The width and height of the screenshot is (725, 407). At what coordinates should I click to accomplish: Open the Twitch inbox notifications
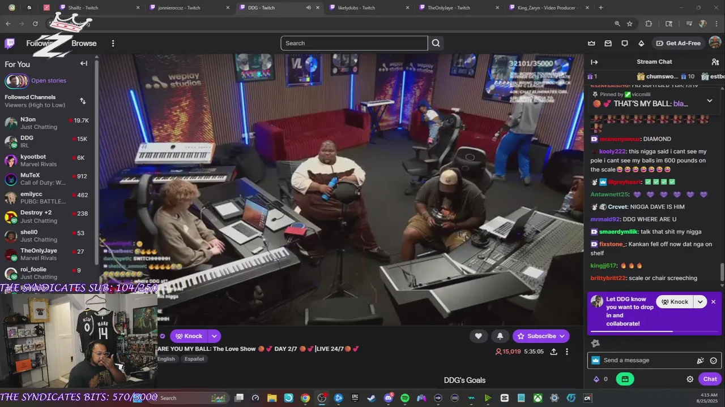pyautogui.click(x=608, y=43)
